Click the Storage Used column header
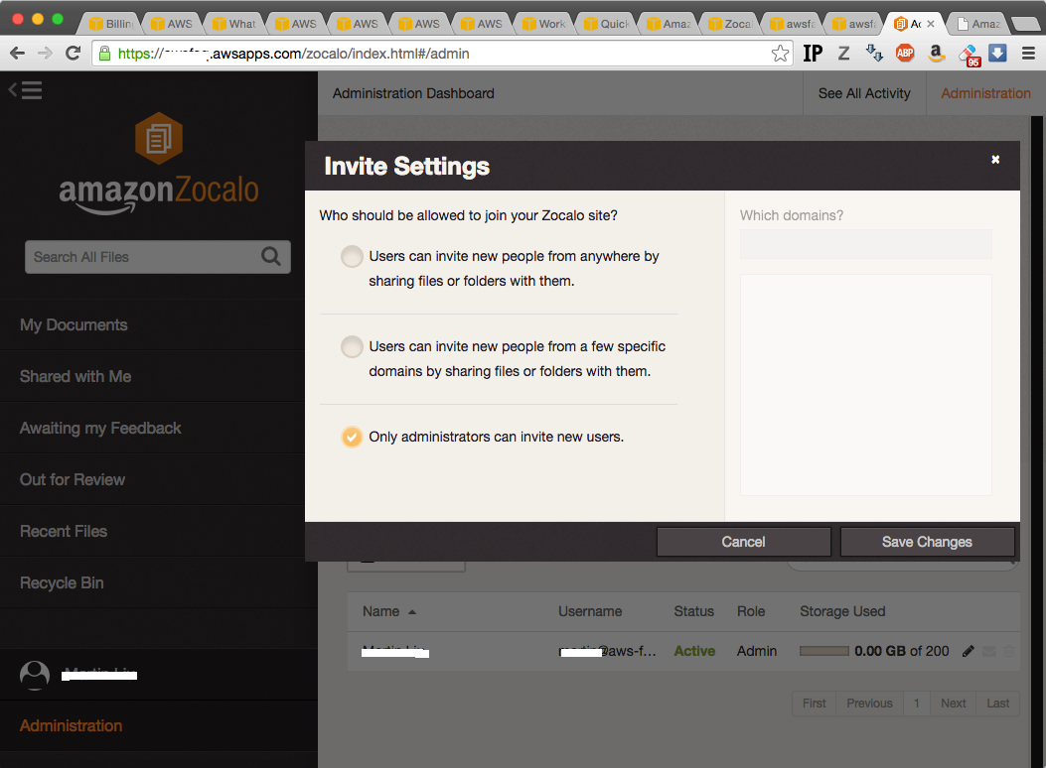The height and width of the screenshot is (768, 1046). pos(842,611)
